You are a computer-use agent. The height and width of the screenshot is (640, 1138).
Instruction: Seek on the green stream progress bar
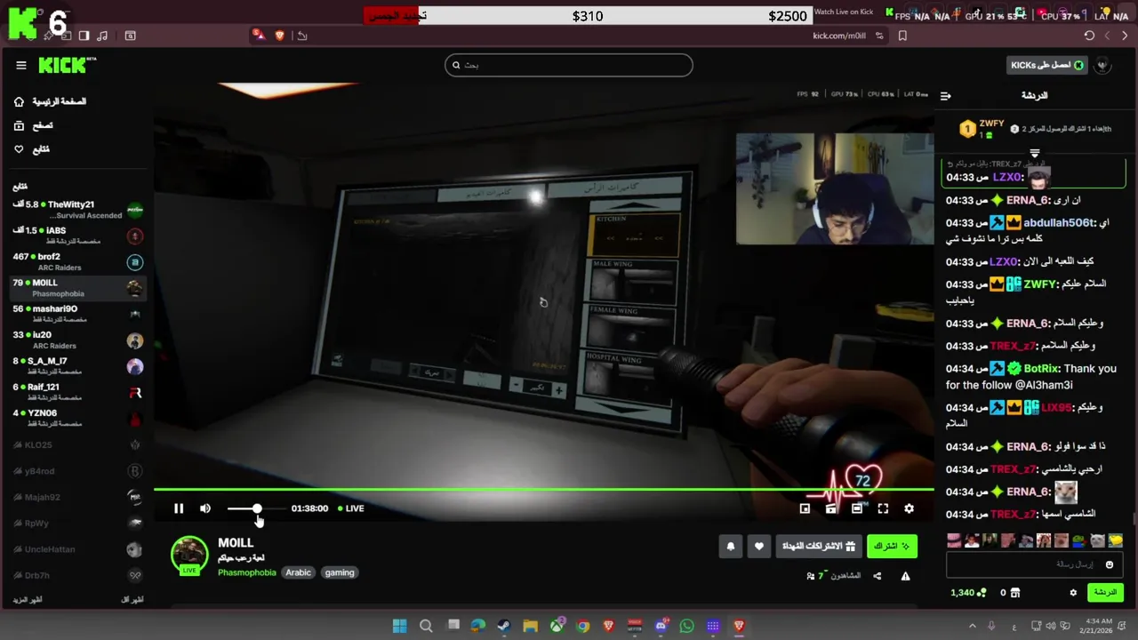tap(543, 489)
